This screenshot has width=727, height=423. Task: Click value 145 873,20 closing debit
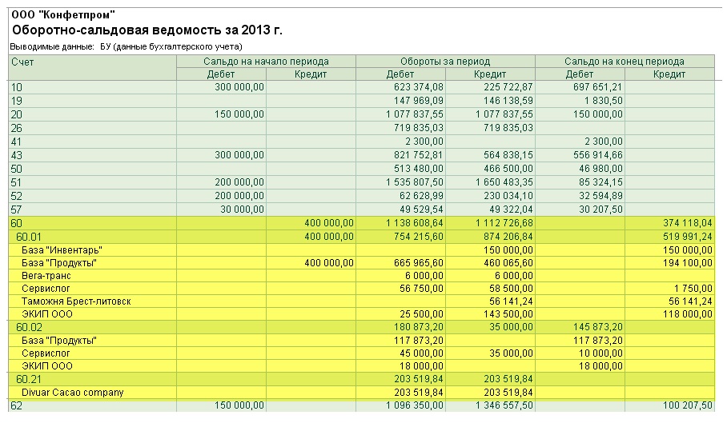pyautogui.click(x=597, y=327)
